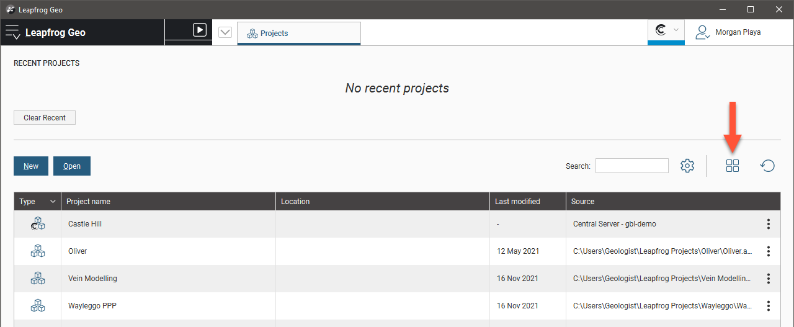Screen dimensions: 794x327
Task: Click the Open project button
Action: coord(72,166)
